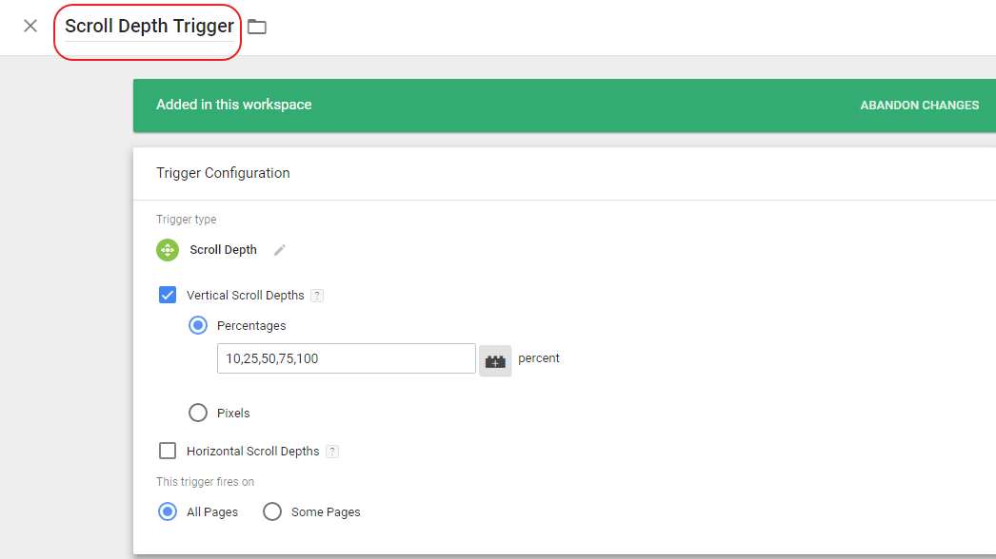Click ABANDON CHANGES button
Screen dimensions: 996x559
point(919,106)
